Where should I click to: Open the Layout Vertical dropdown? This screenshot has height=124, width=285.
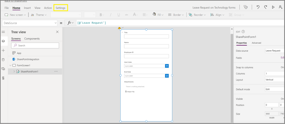[x=275, y=79]
